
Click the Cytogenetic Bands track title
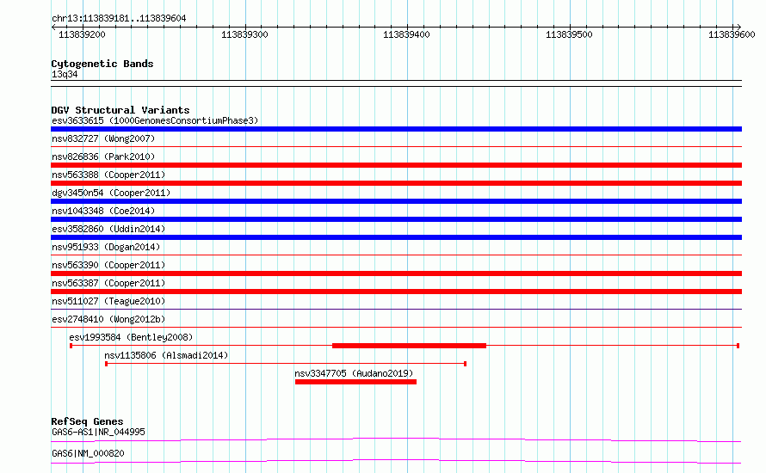pos(102,64)
